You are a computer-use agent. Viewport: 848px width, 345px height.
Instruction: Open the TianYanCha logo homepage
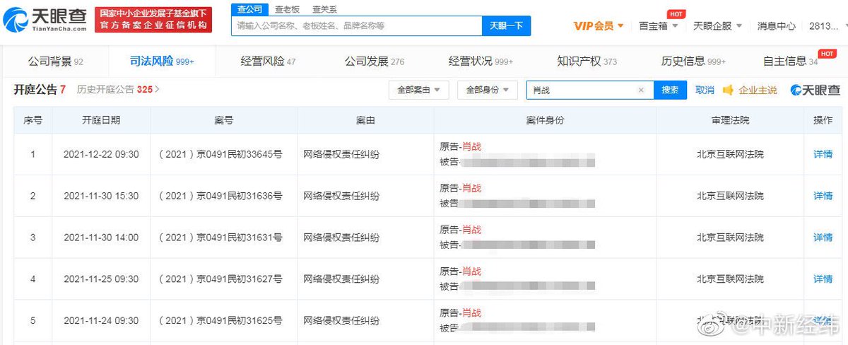(45, 19)
